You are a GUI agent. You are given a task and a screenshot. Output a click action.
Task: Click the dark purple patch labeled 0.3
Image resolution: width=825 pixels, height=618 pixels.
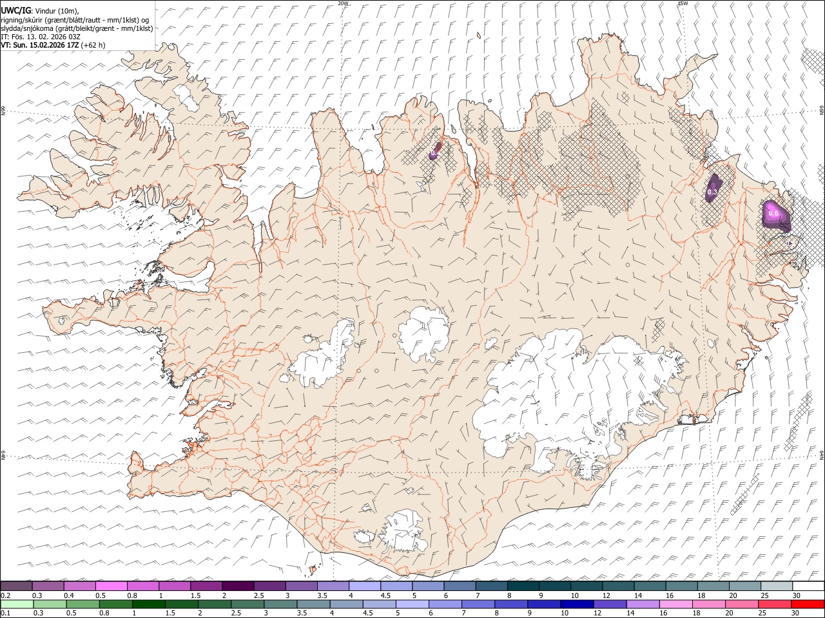click(713, 189)
